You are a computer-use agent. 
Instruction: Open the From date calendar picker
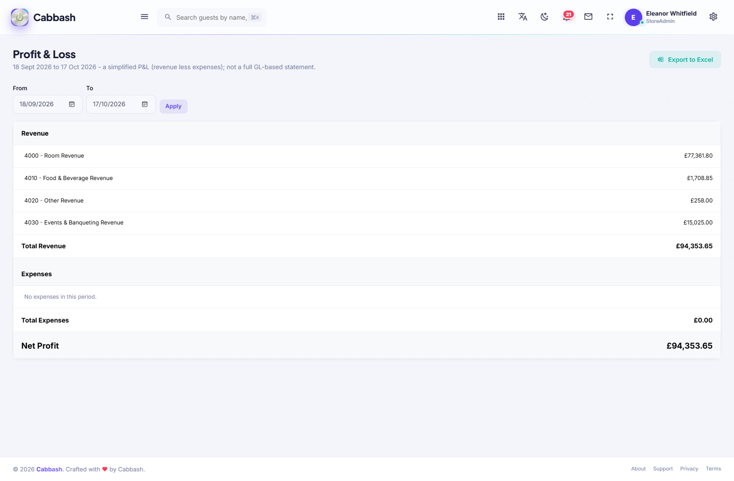tap(72, 104)
